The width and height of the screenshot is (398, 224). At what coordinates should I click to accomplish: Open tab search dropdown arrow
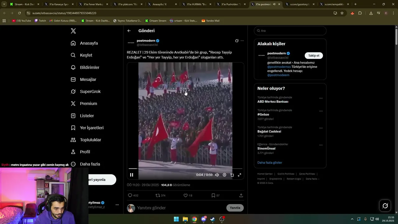pyautogui.click(x=4, y=4)
